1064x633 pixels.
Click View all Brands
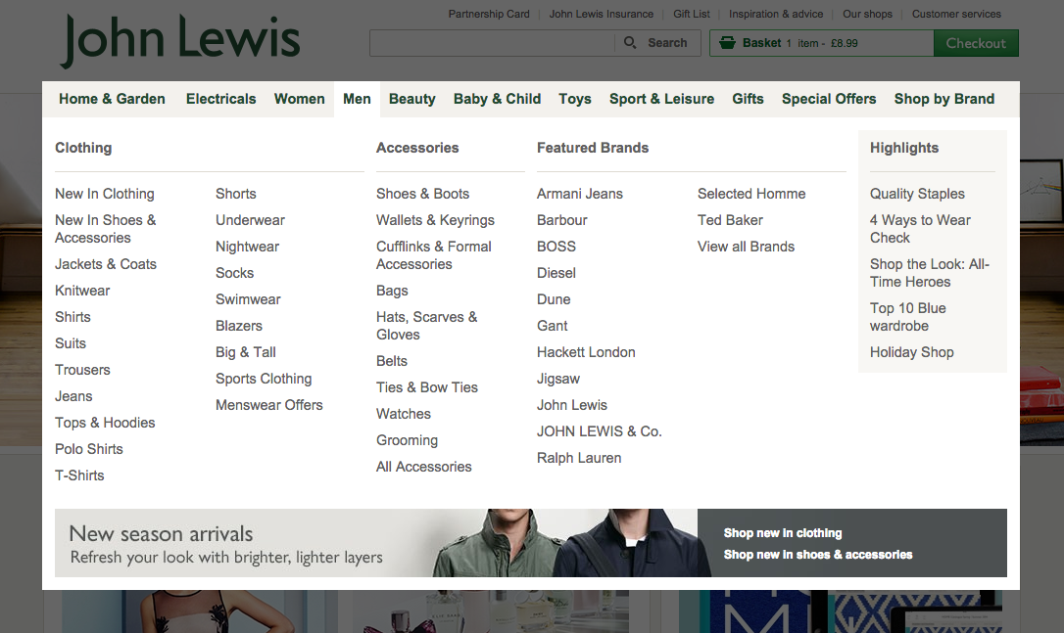click(x=746, y=247)
